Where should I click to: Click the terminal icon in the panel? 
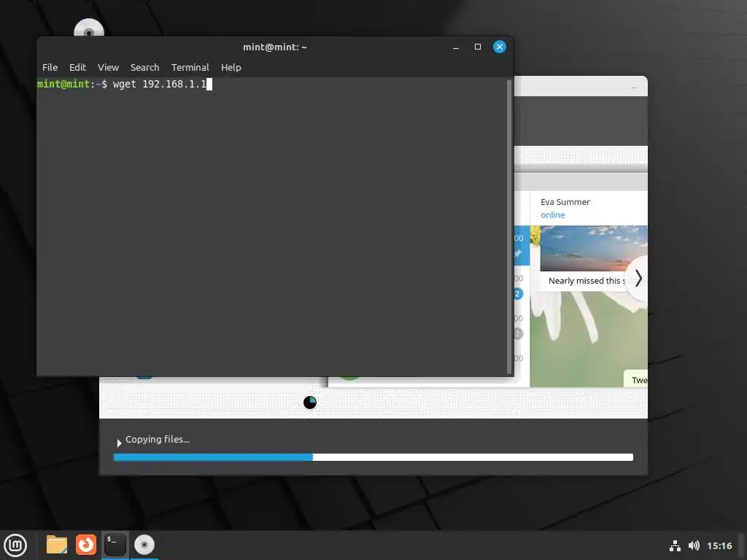click(x=115, y=545)
